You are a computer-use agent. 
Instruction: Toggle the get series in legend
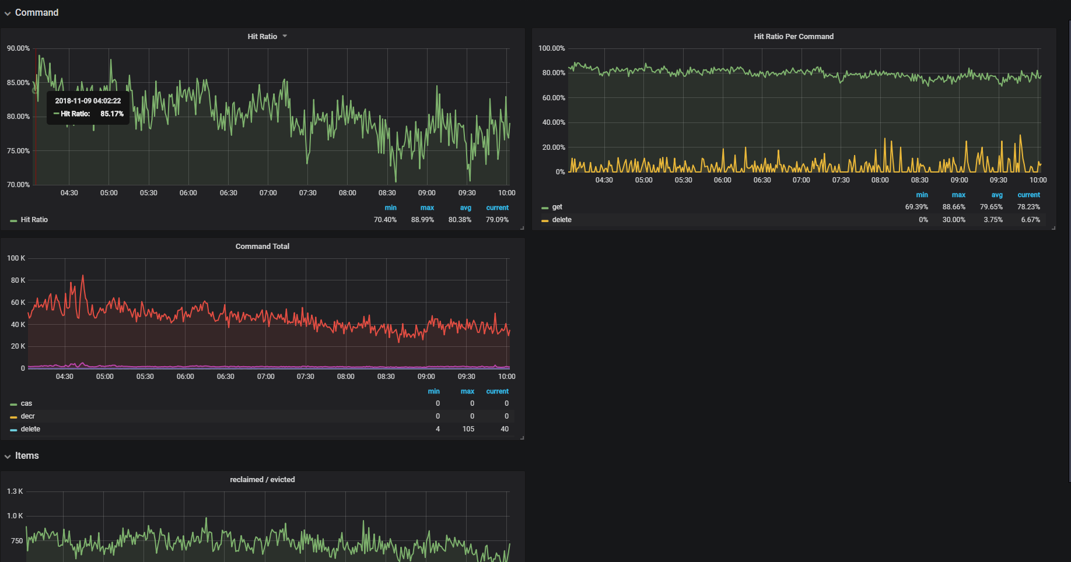click(557, 207)
